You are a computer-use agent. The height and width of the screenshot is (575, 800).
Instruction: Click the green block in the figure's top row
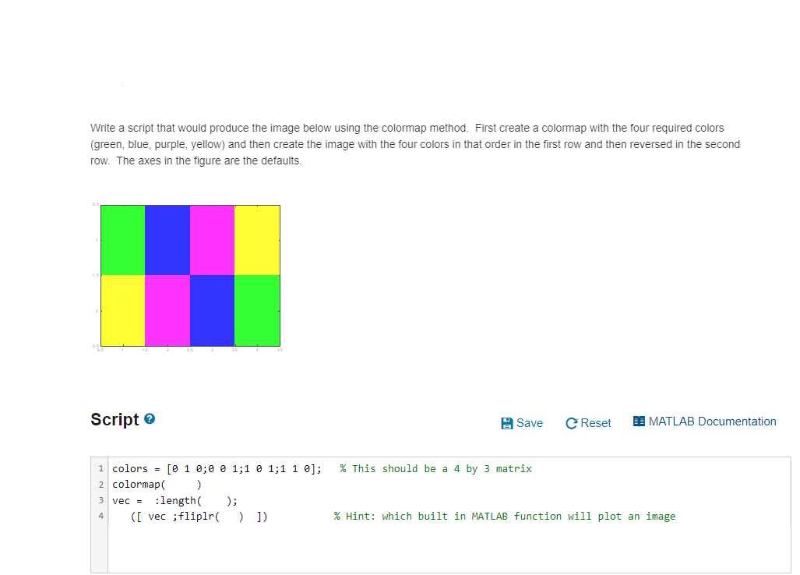point(122,238)
